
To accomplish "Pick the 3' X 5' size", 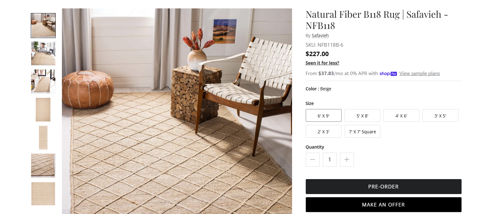I will pos(440,116).
